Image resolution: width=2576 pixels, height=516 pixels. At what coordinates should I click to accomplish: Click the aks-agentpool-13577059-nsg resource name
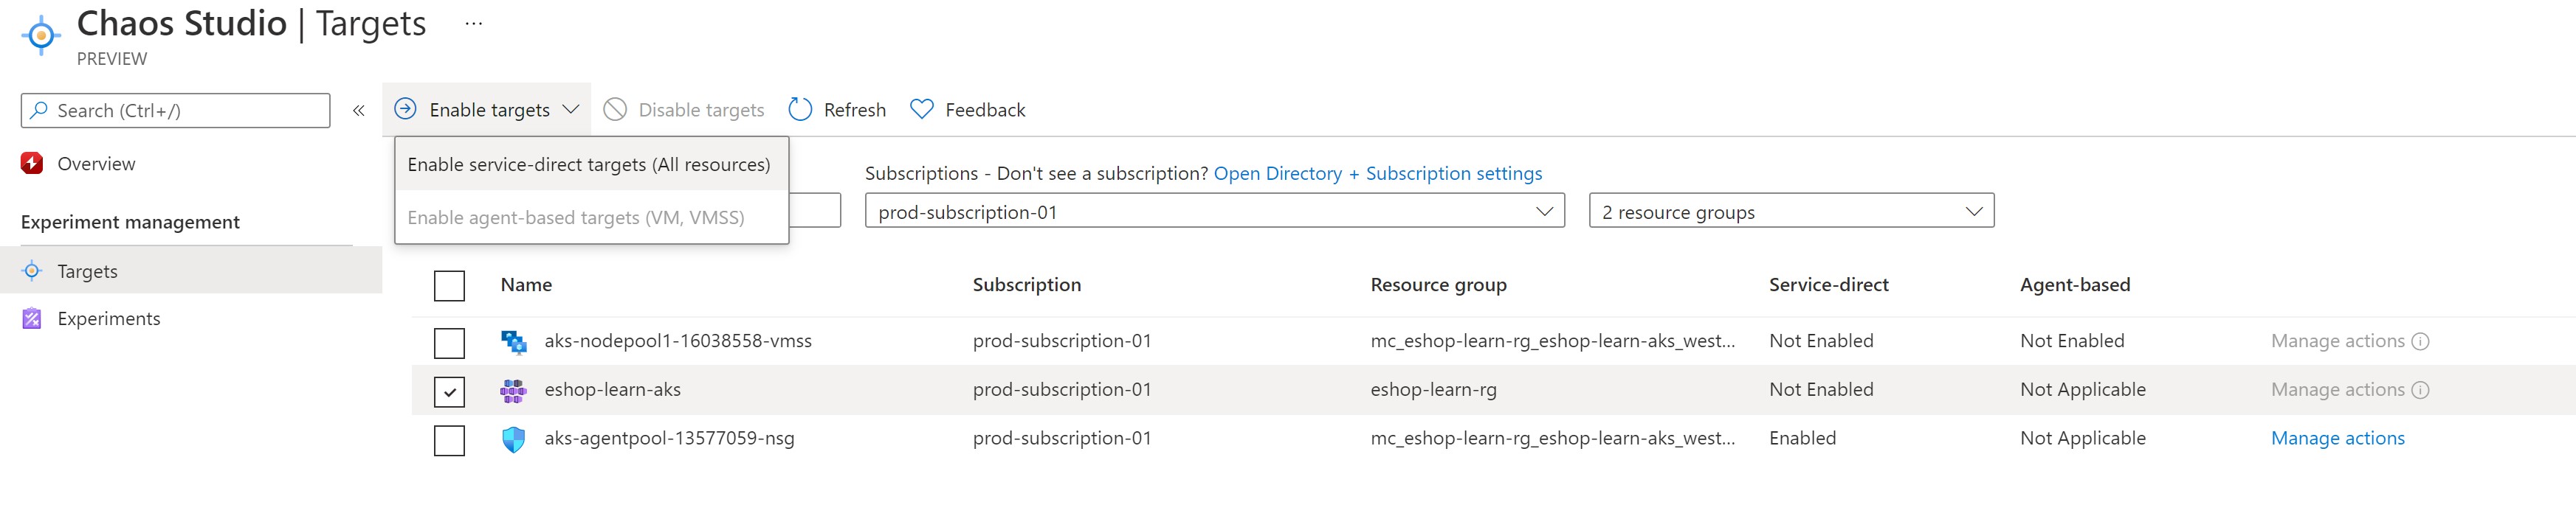669,438
